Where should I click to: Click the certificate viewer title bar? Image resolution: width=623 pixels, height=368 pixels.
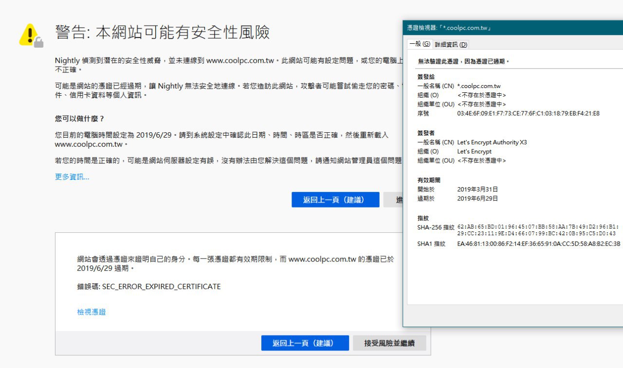tap(513, 28)
